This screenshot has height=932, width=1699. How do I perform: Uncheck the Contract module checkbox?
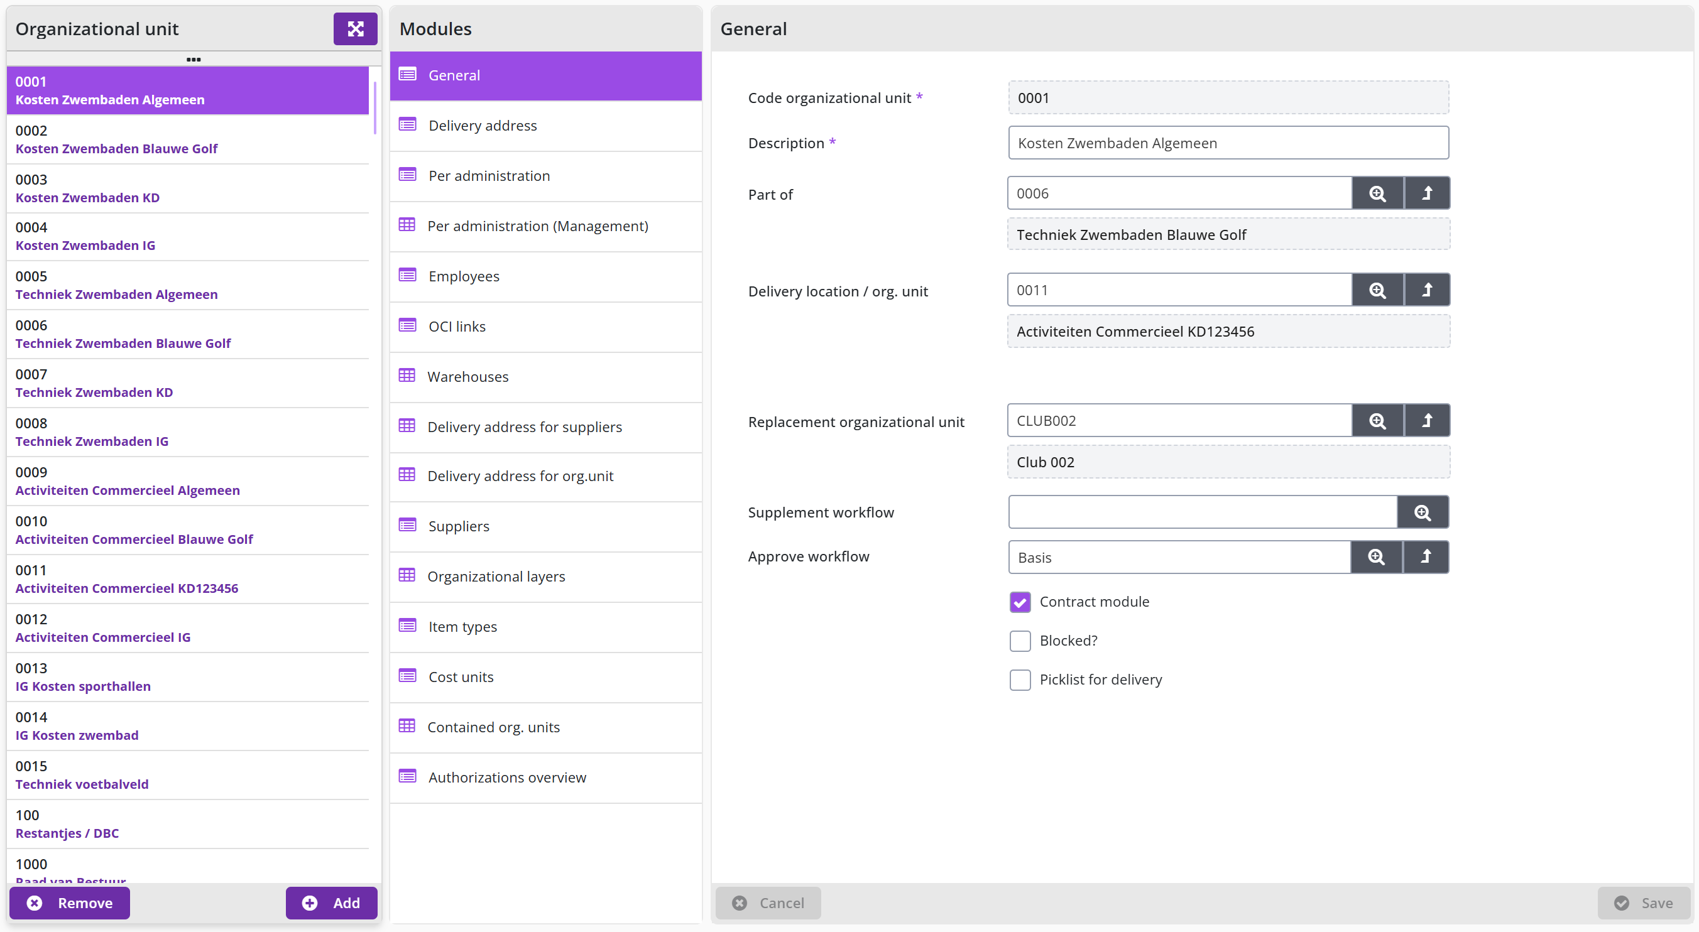1020,602
